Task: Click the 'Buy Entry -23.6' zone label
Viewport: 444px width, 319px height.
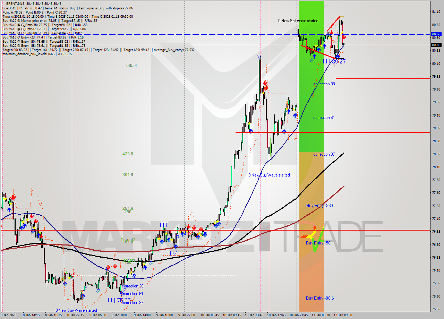Action: tap(320, 206)
